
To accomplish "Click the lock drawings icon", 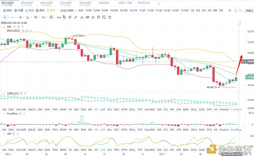I will tap(93, 17).
